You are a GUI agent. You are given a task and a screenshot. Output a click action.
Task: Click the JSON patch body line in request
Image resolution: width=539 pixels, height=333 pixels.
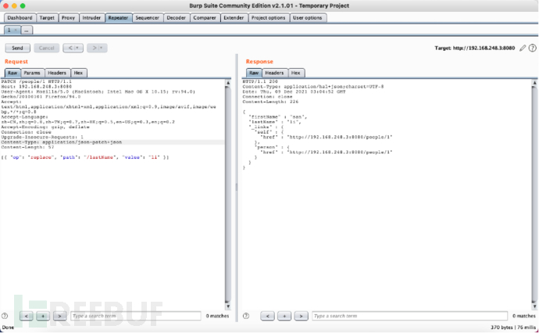click(85, 157)
